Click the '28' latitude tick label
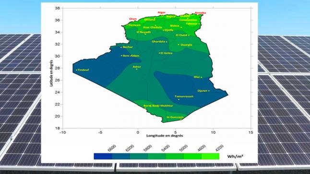The width and height of the screenshot is (310, 174). tap(57, 68)
